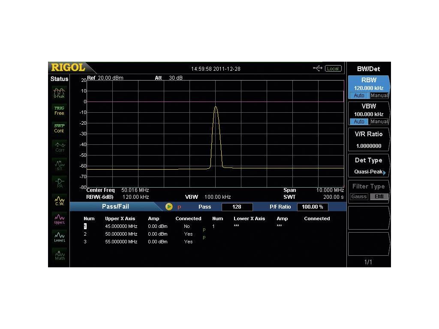Select the Gauss filter type
439x329 pixels.
pos(359,197)
